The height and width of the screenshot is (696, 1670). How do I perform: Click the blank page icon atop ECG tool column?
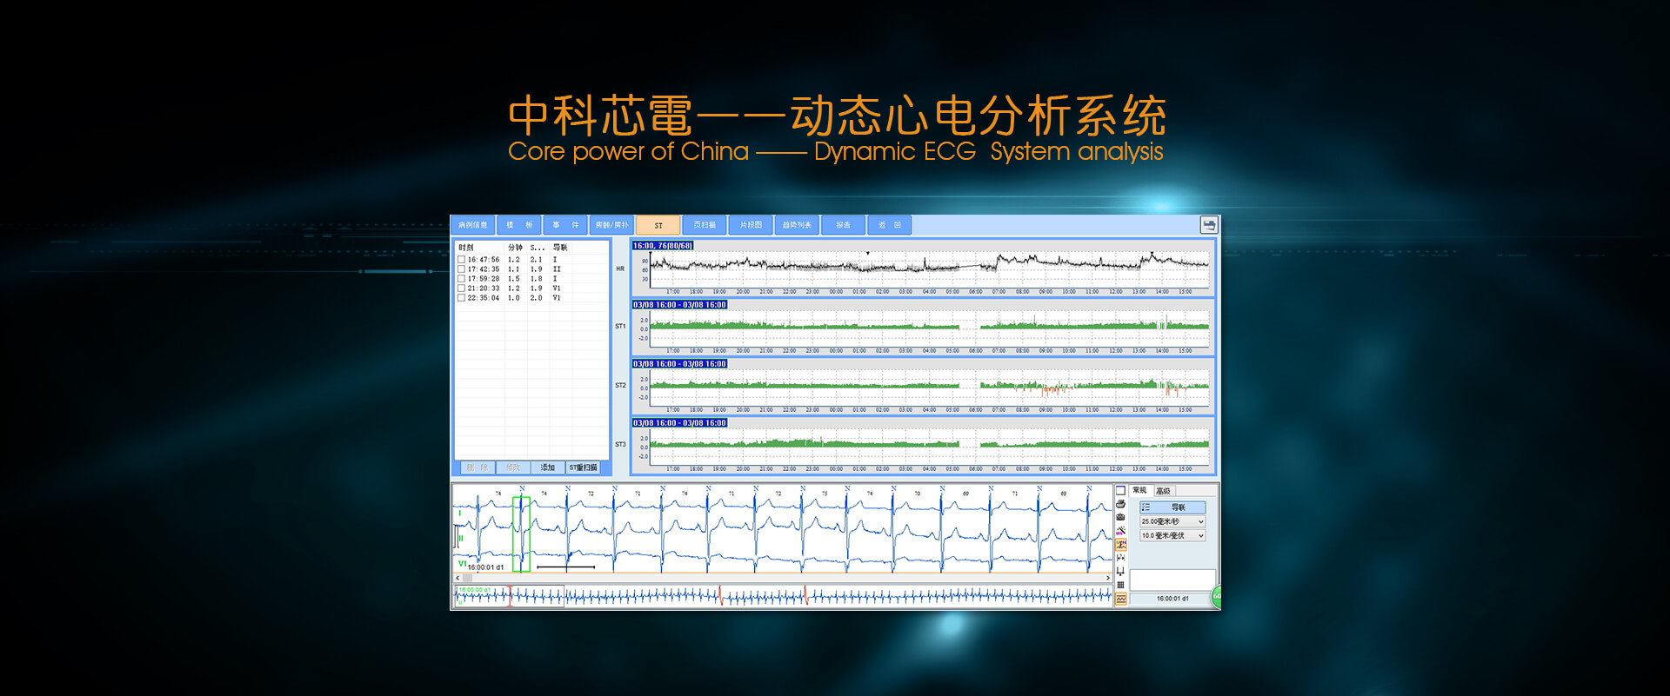1120,490
